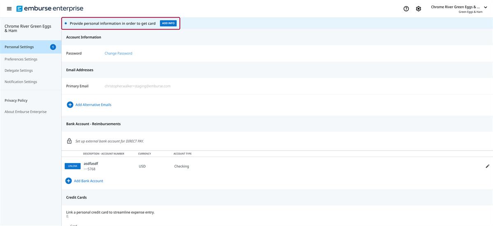The image size is (493, 226).
Task: Click the Change Password link
Action: [x=119, y=53]
